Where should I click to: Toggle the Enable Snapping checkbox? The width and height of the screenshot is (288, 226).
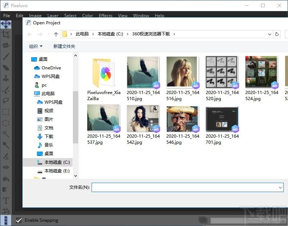19,220
